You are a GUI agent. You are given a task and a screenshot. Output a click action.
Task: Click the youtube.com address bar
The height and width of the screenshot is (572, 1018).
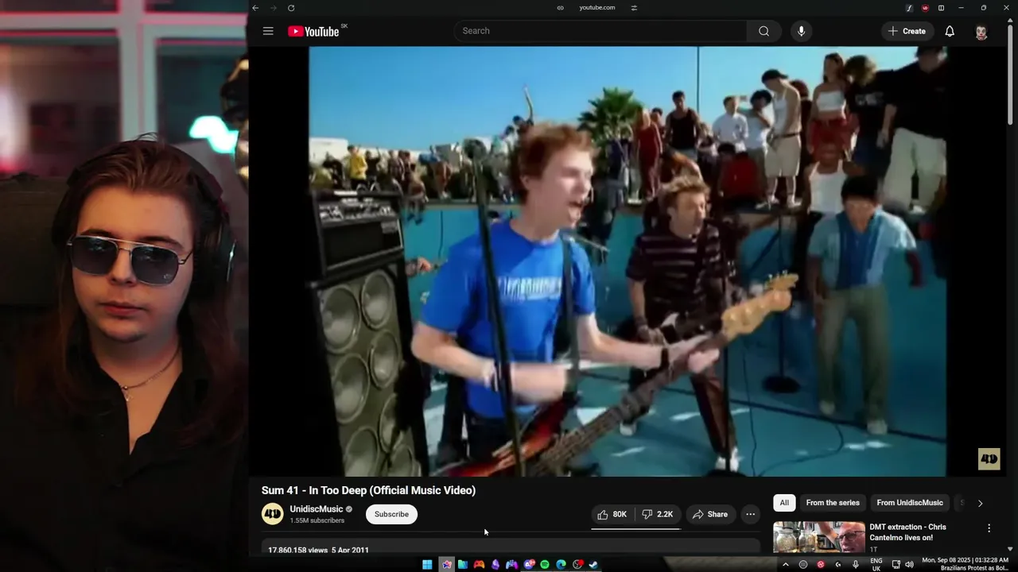click(597, 8)
